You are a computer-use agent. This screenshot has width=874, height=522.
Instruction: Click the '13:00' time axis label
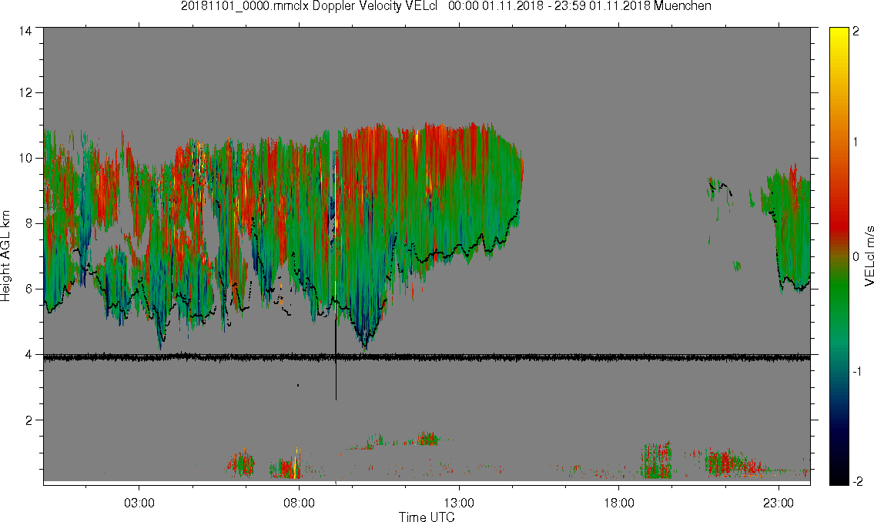459,503
